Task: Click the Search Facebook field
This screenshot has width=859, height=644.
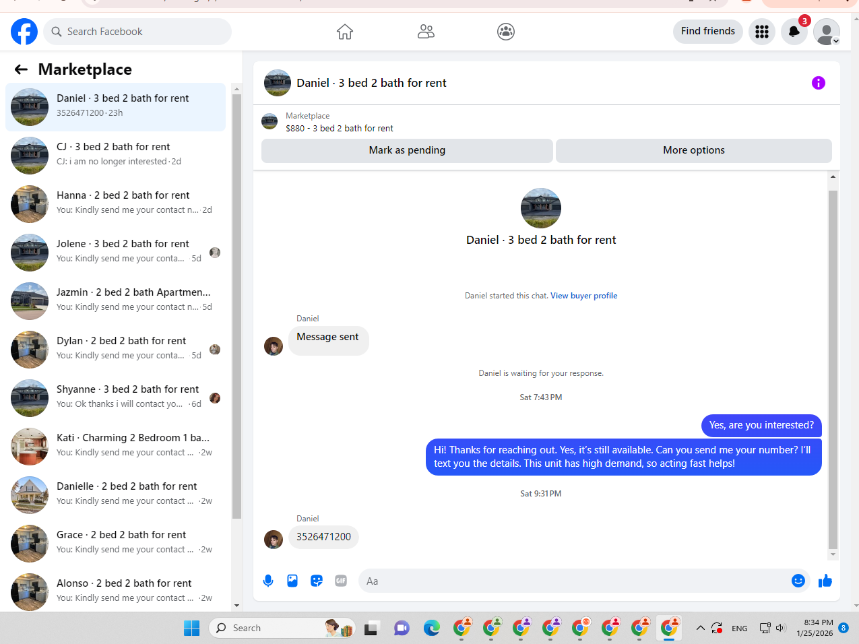Action: point(137,32)
